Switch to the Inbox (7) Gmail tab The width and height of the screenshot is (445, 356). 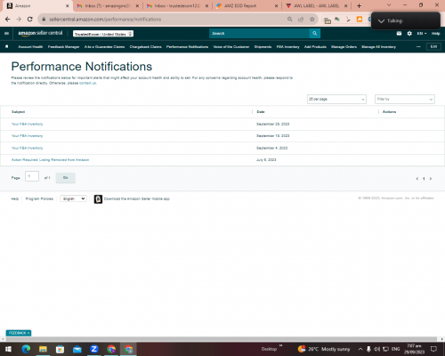point(108,5)
